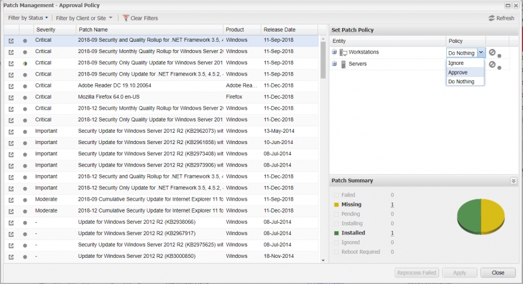Click the block icon in Servers row
Image resolution: width=523 pixels, height=284 pixels.
pos(492,64)
